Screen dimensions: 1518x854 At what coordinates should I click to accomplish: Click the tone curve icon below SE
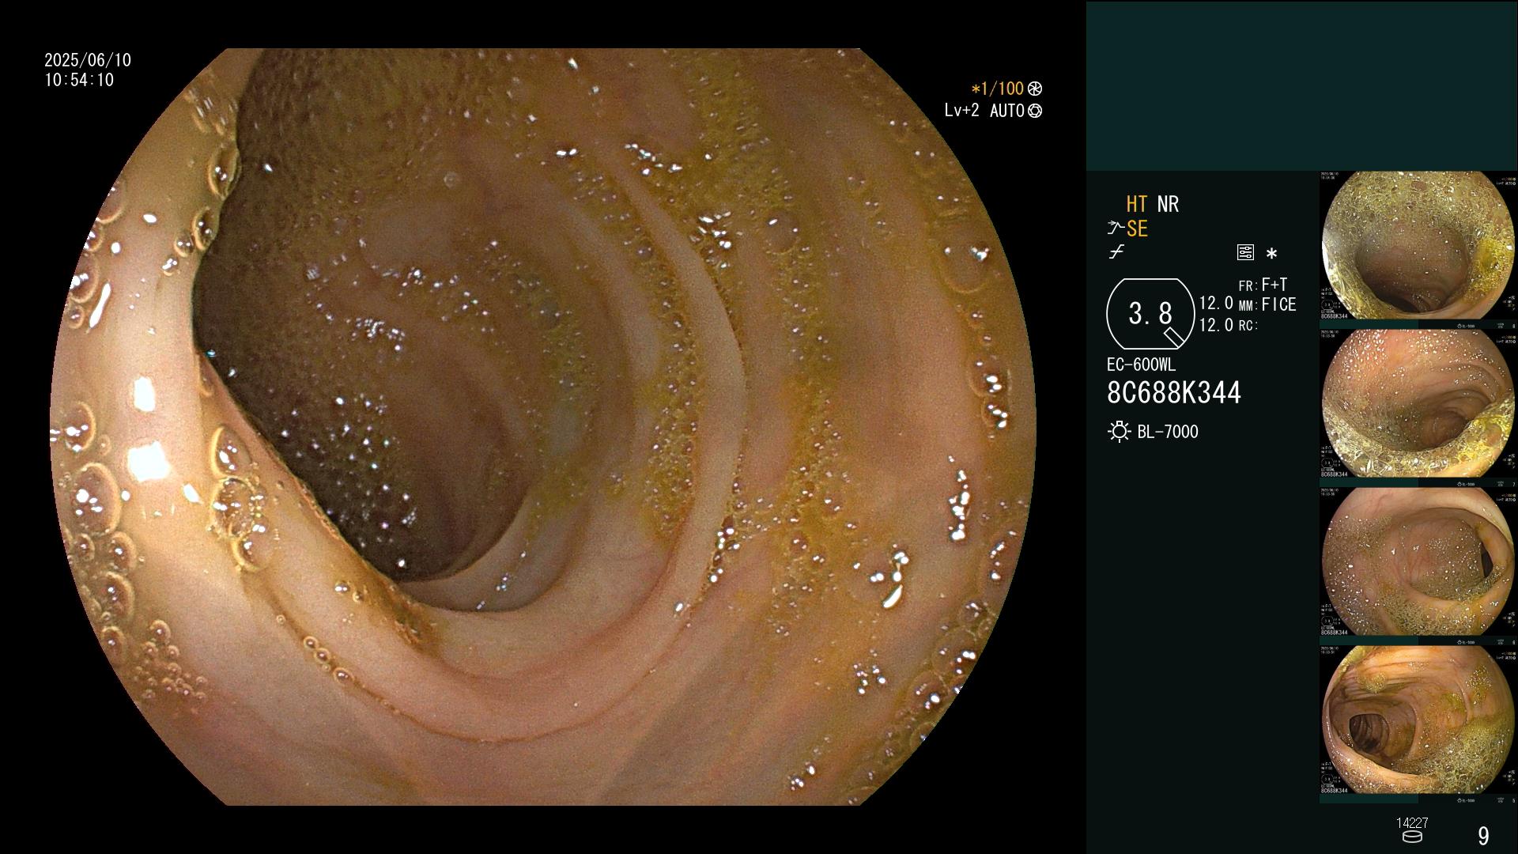click(x=1116, y=252)
